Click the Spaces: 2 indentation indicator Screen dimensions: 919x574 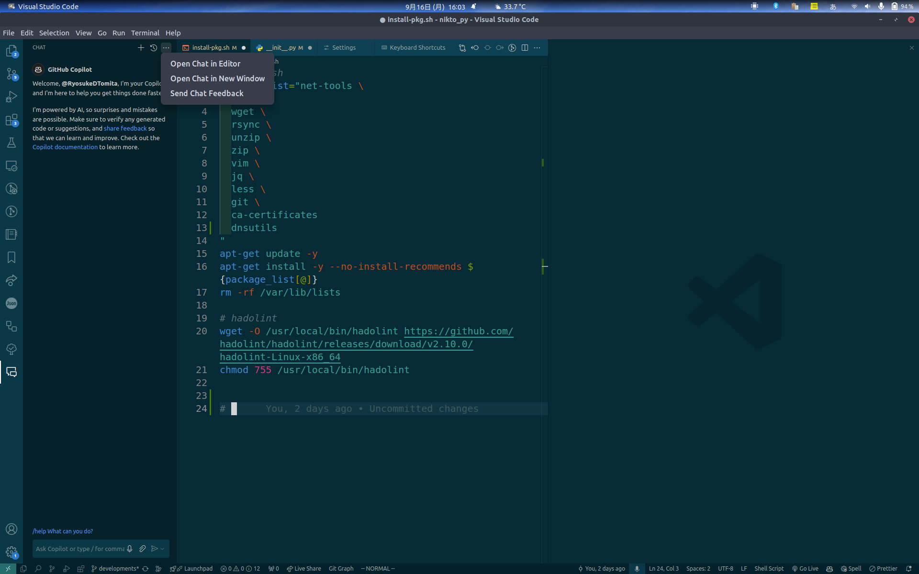tap(698, 569)
